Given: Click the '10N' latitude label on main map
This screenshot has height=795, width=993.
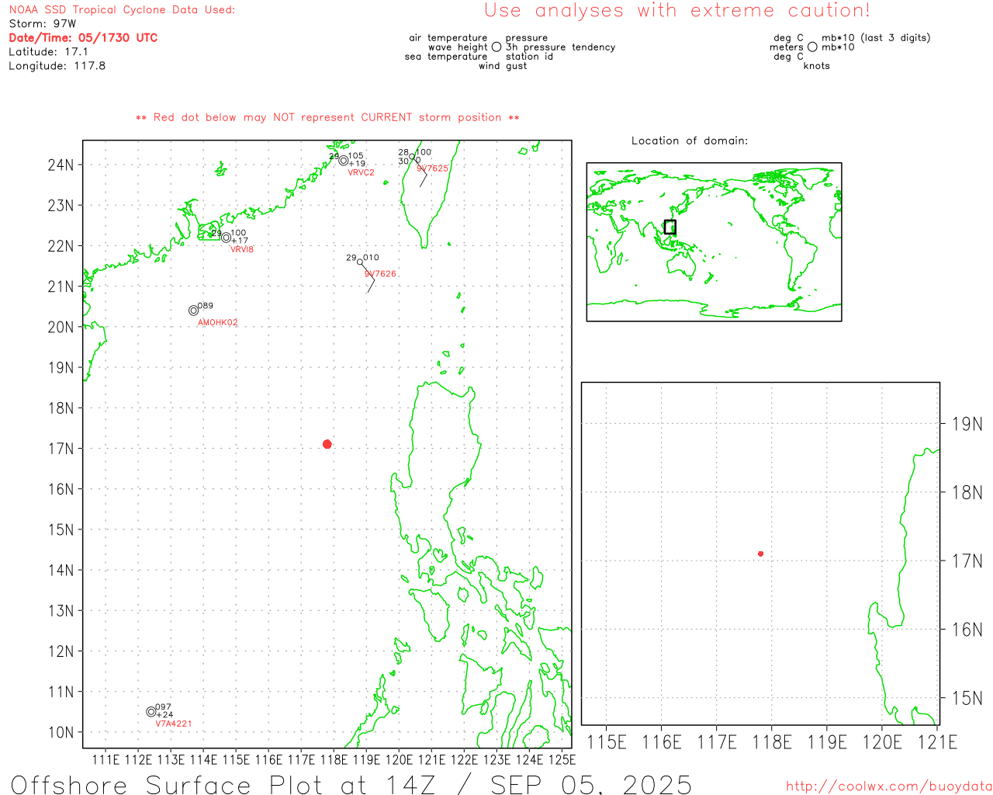Looking at the screenshot, I should tap(61, 732).
